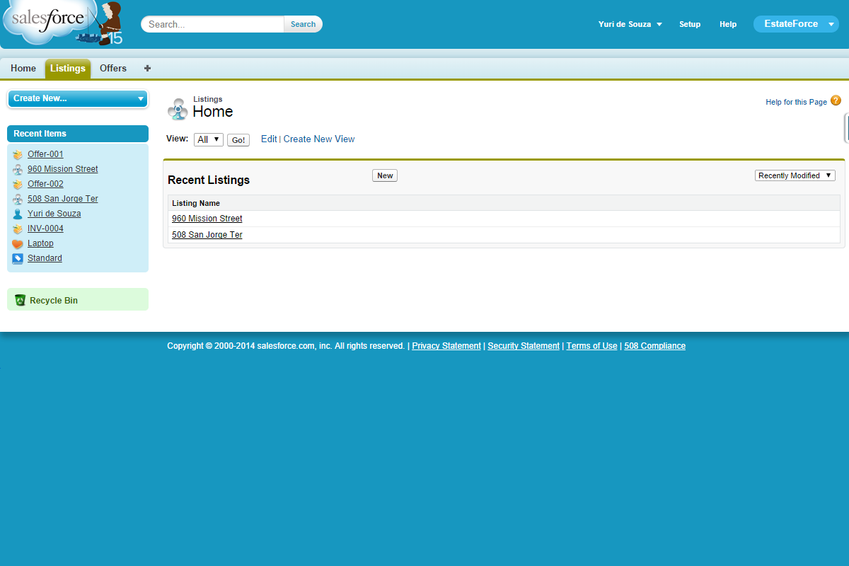Viewport: 849px width, 566px height.
Task: Focus the Search input field
Action: [214, 24]
